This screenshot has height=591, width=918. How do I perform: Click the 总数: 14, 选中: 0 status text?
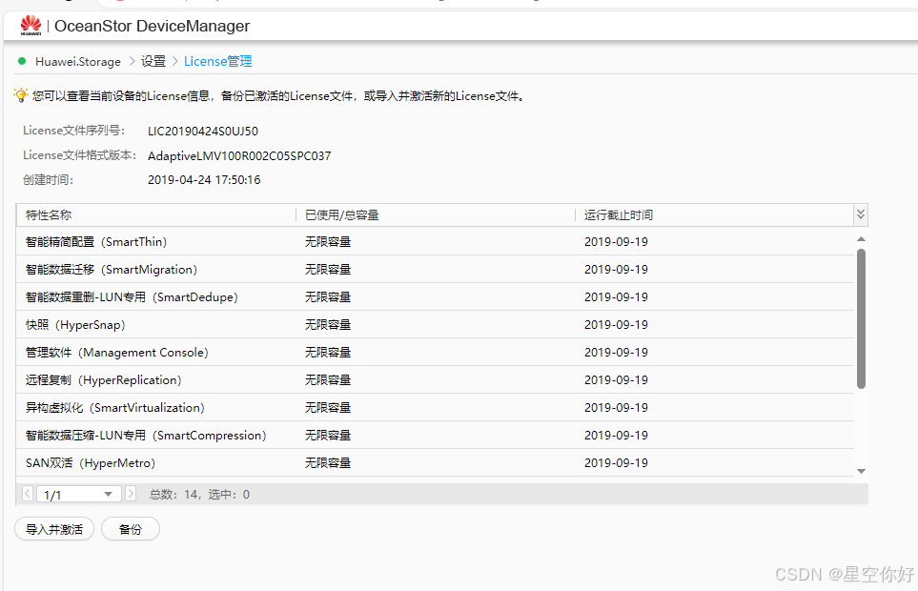point(199,495)
